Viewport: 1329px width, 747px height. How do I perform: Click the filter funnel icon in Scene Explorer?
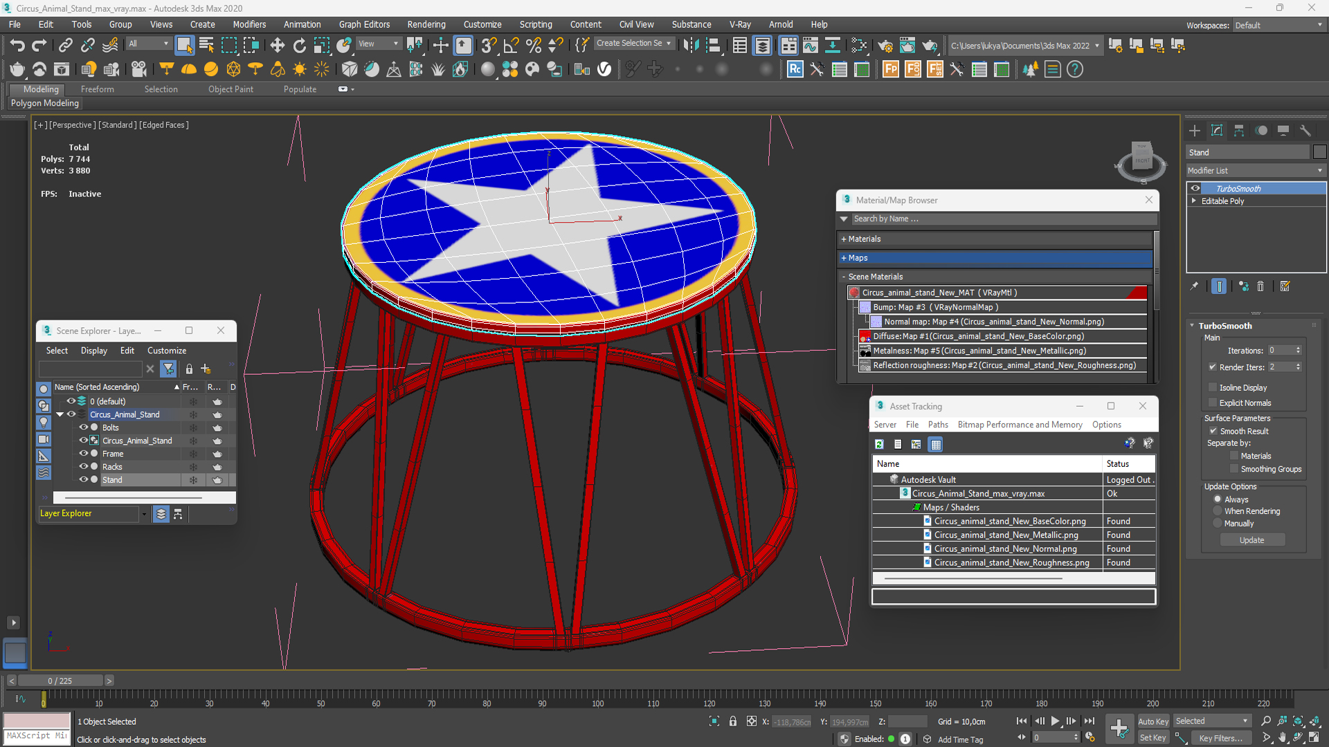click(168, 369)
